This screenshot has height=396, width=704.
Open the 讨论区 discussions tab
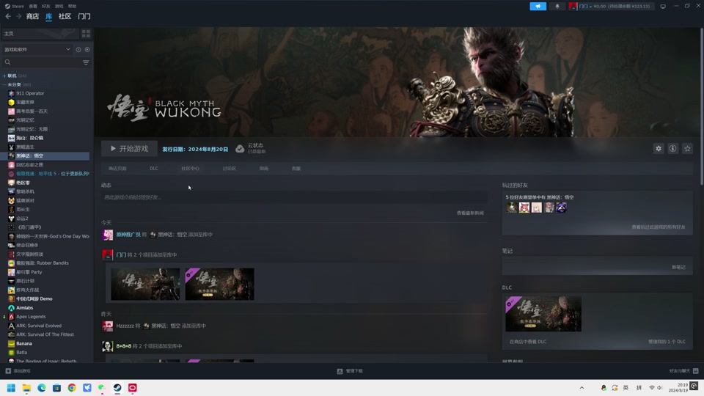click(x=229, y=169)
